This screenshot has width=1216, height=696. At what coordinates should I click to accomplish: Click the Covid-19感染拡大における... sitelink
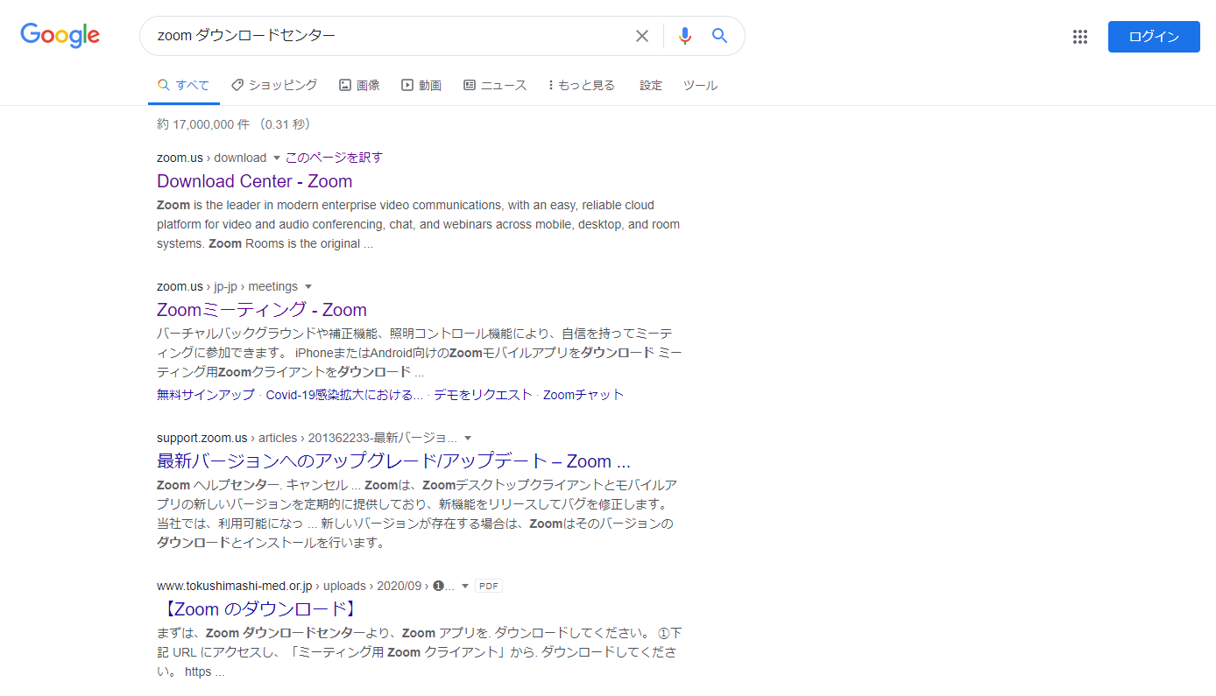coord(344,395)
